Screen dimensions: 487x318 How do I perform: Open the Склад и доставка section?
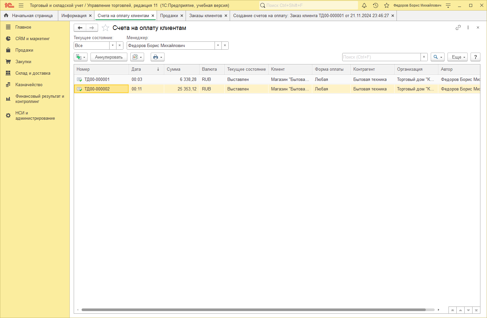(35, 73)
